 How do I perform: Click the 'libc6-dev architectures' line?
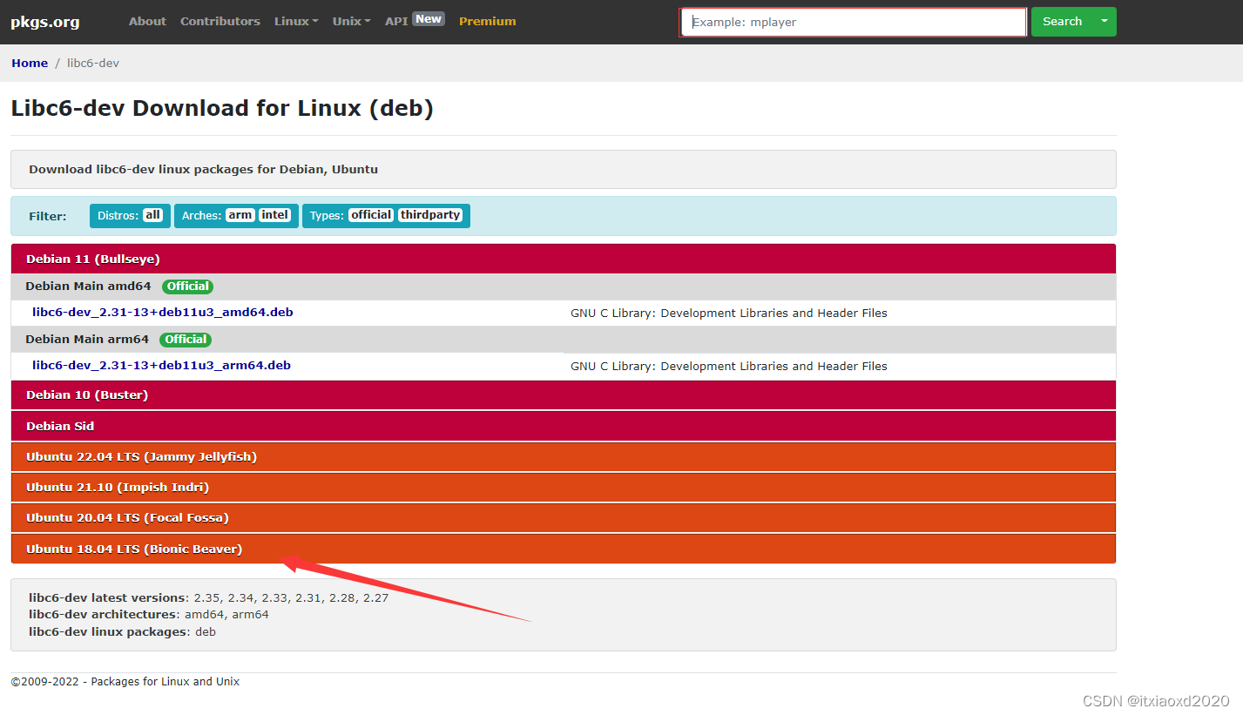click(x=149, y=614)
